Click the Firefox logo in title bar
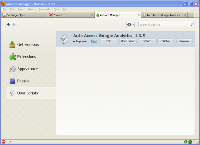The image size is (200, 145). click(x=3, y=4)
